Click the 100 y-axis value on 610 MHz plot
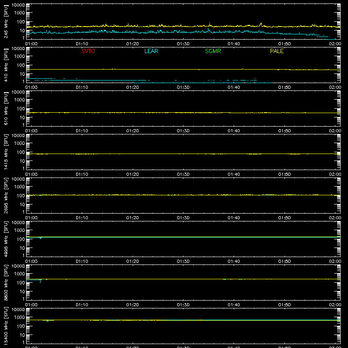 (21, 108)
